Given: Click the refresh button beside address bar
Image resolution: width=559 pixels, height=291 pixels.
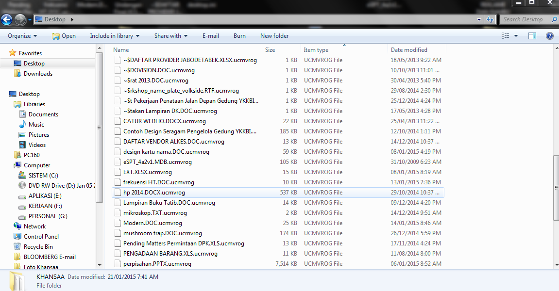Looking at the screenshot, I should [491, 19].
